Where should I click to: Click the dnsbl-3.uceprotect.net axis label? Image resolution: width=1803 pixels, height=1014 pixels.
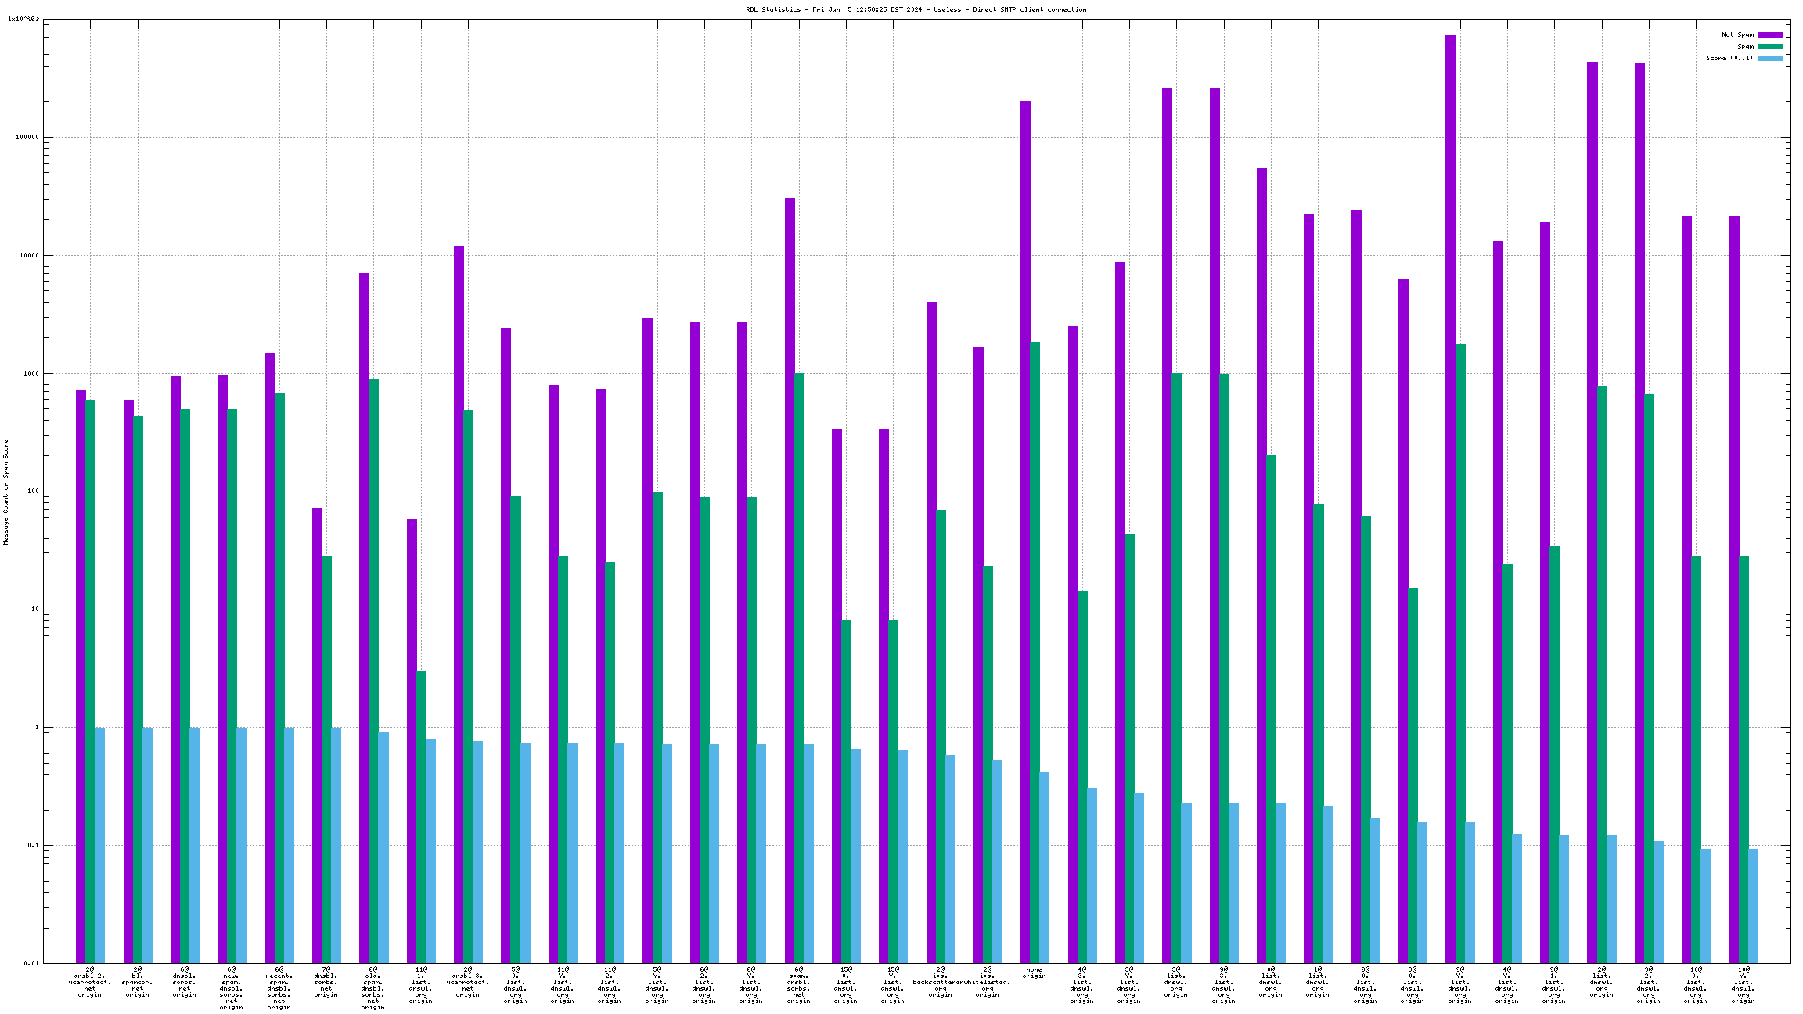pos(468,982)
